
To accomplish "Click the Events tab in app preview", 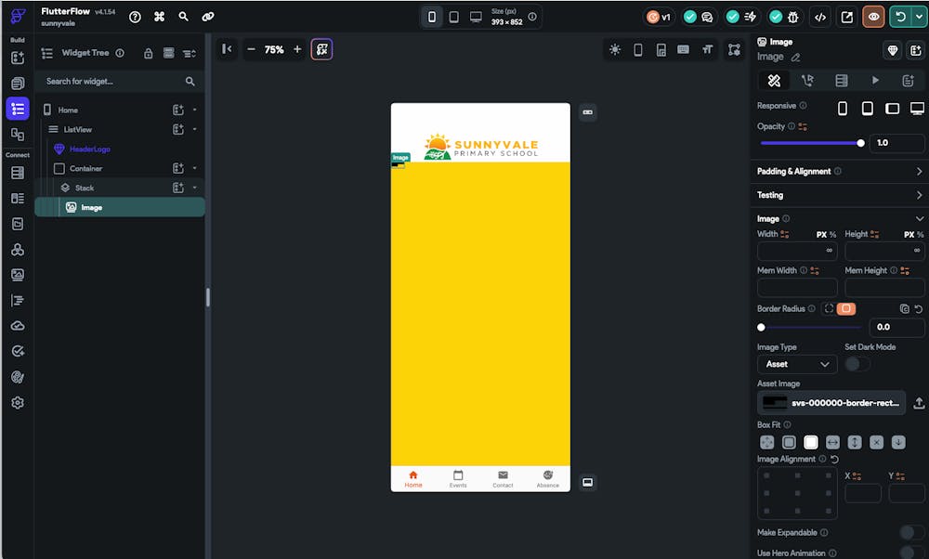I will coord(458,478).
